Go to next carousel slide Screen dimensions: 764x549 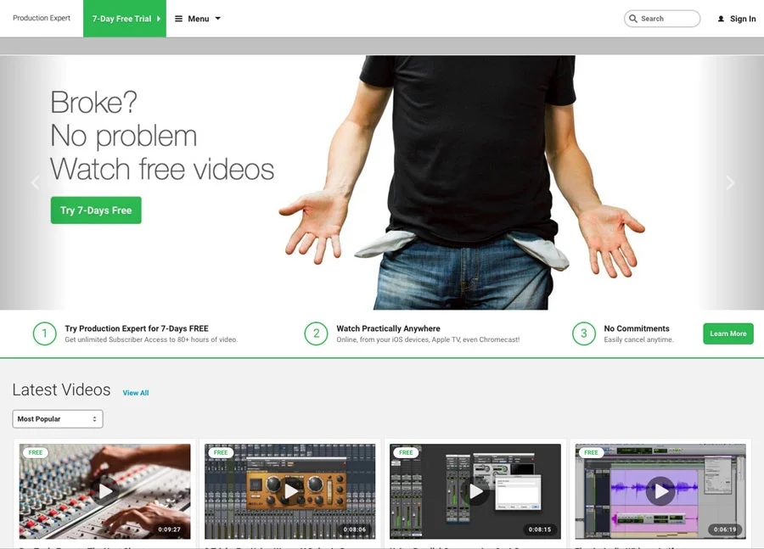click(730, 182)
